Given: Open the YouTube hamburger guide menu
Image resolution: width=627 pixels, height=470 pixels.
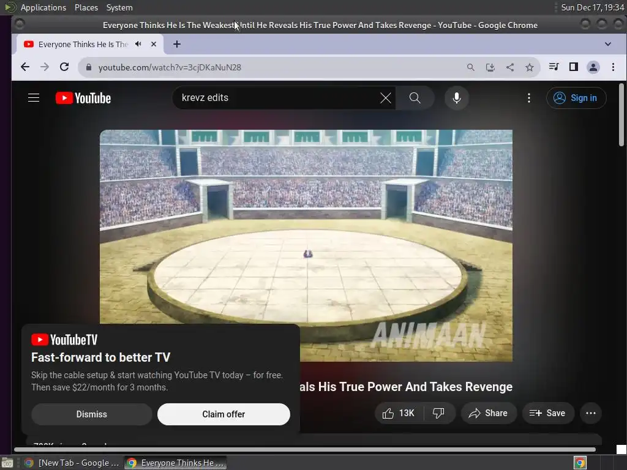Looking at the screenshot, I should click(34, 98).
